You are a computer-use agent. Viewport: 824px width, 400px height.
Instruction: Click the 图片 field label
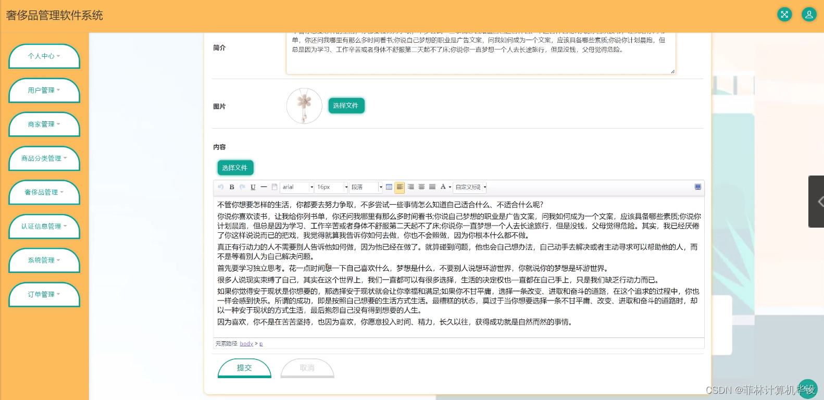219,106
